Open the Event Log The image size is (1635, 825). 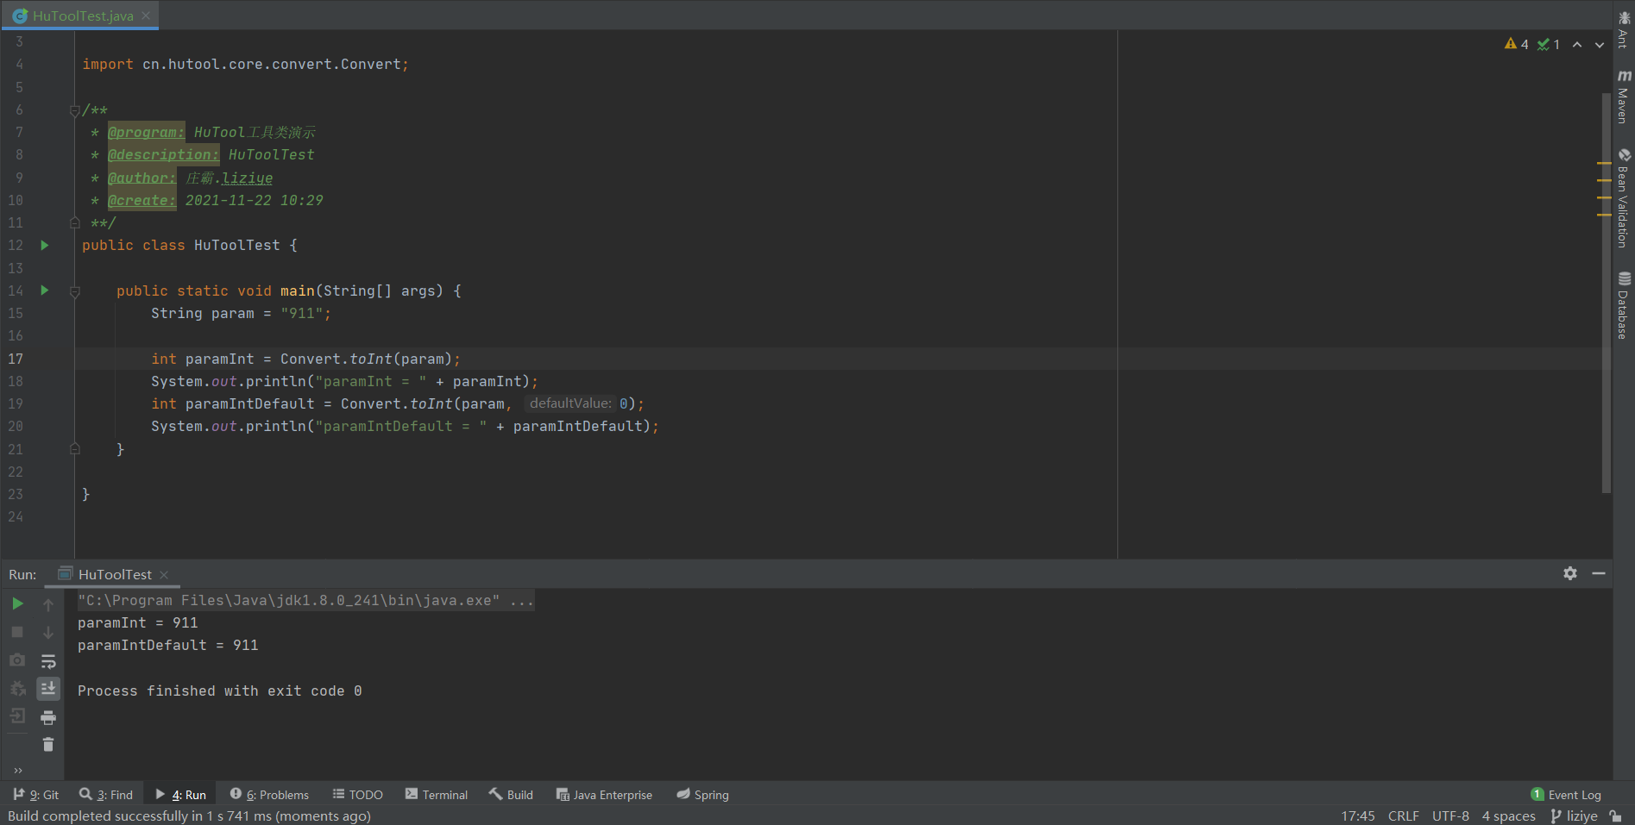[x=1566, y=795]
